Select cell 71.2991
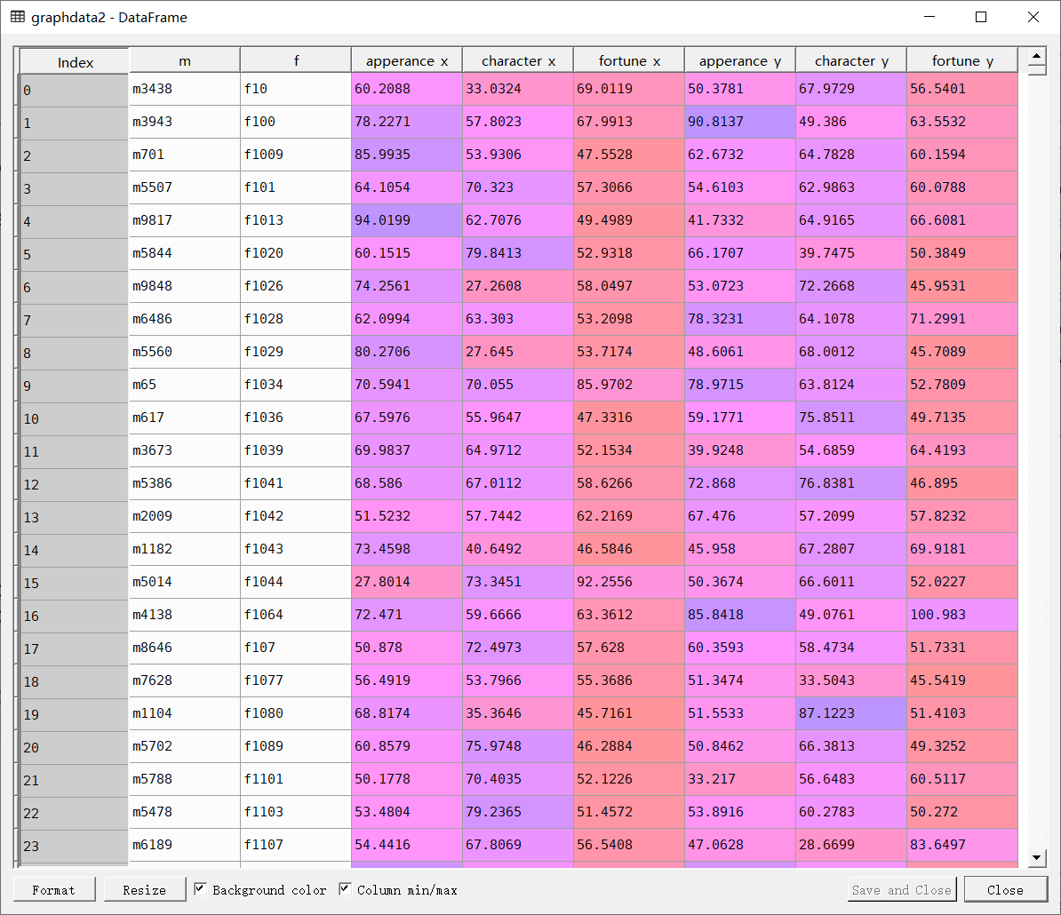Screen dimensions: 1061x915 coord(961,319)
